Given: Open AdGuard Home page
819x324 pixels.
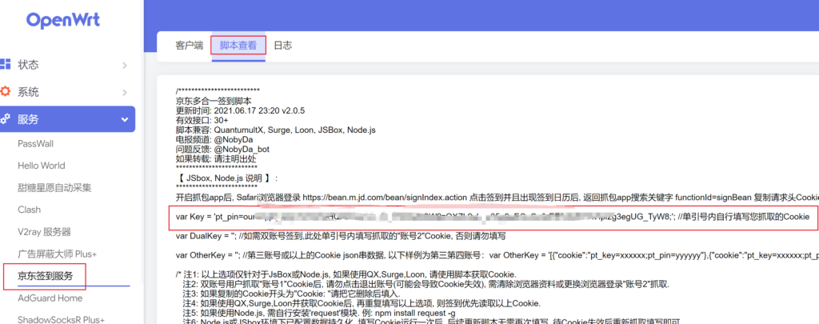Looking at the screenshot, I should pos(50,298).
